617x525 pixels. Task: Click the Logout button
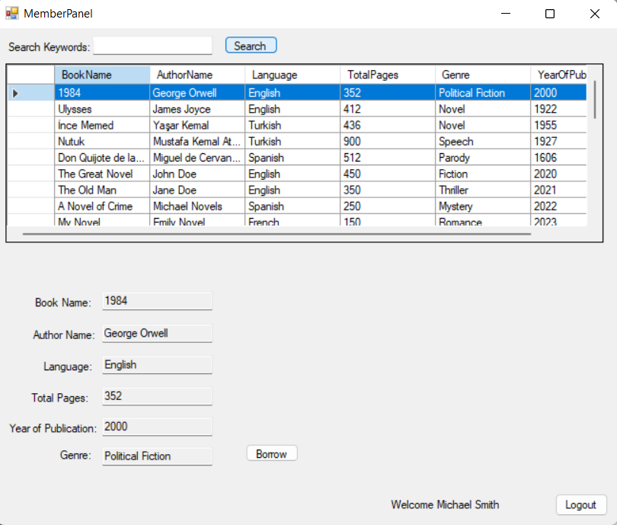[x=581, y=504]
